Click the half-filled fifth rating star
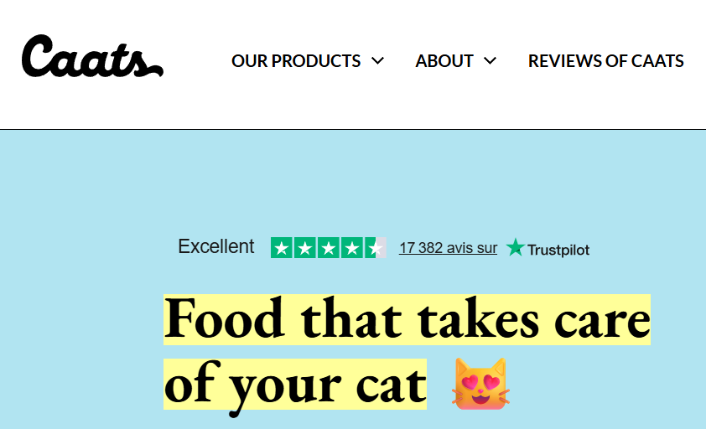Screen dimensions: 706x429 click(x=376, y=248)
